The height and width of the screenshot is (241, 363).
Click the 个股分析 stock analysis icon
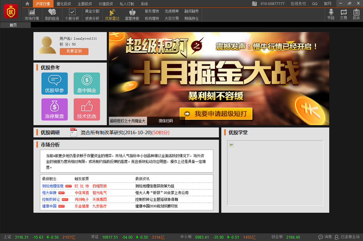[72, 14]
